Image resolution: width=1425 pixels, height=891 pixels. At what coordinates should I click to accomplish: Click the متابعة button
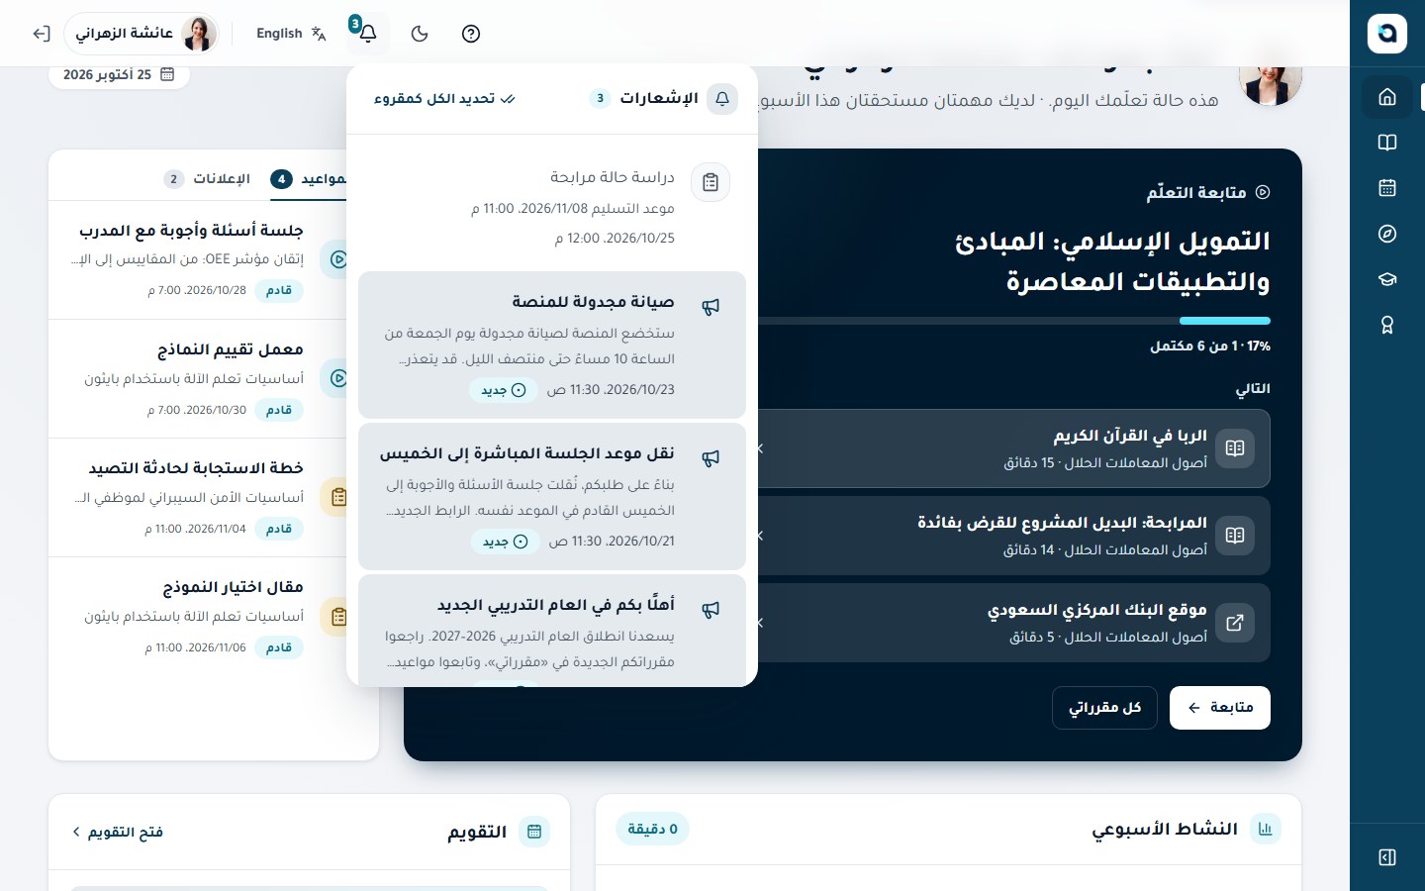(1219, 708)
